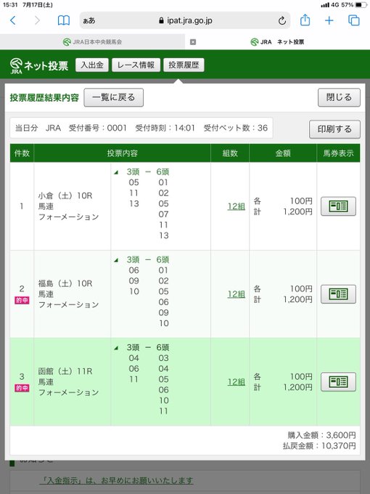The height and width of the screenshot is (494, 370).
Task: Tap the 組数 column header
Action: 230,153
